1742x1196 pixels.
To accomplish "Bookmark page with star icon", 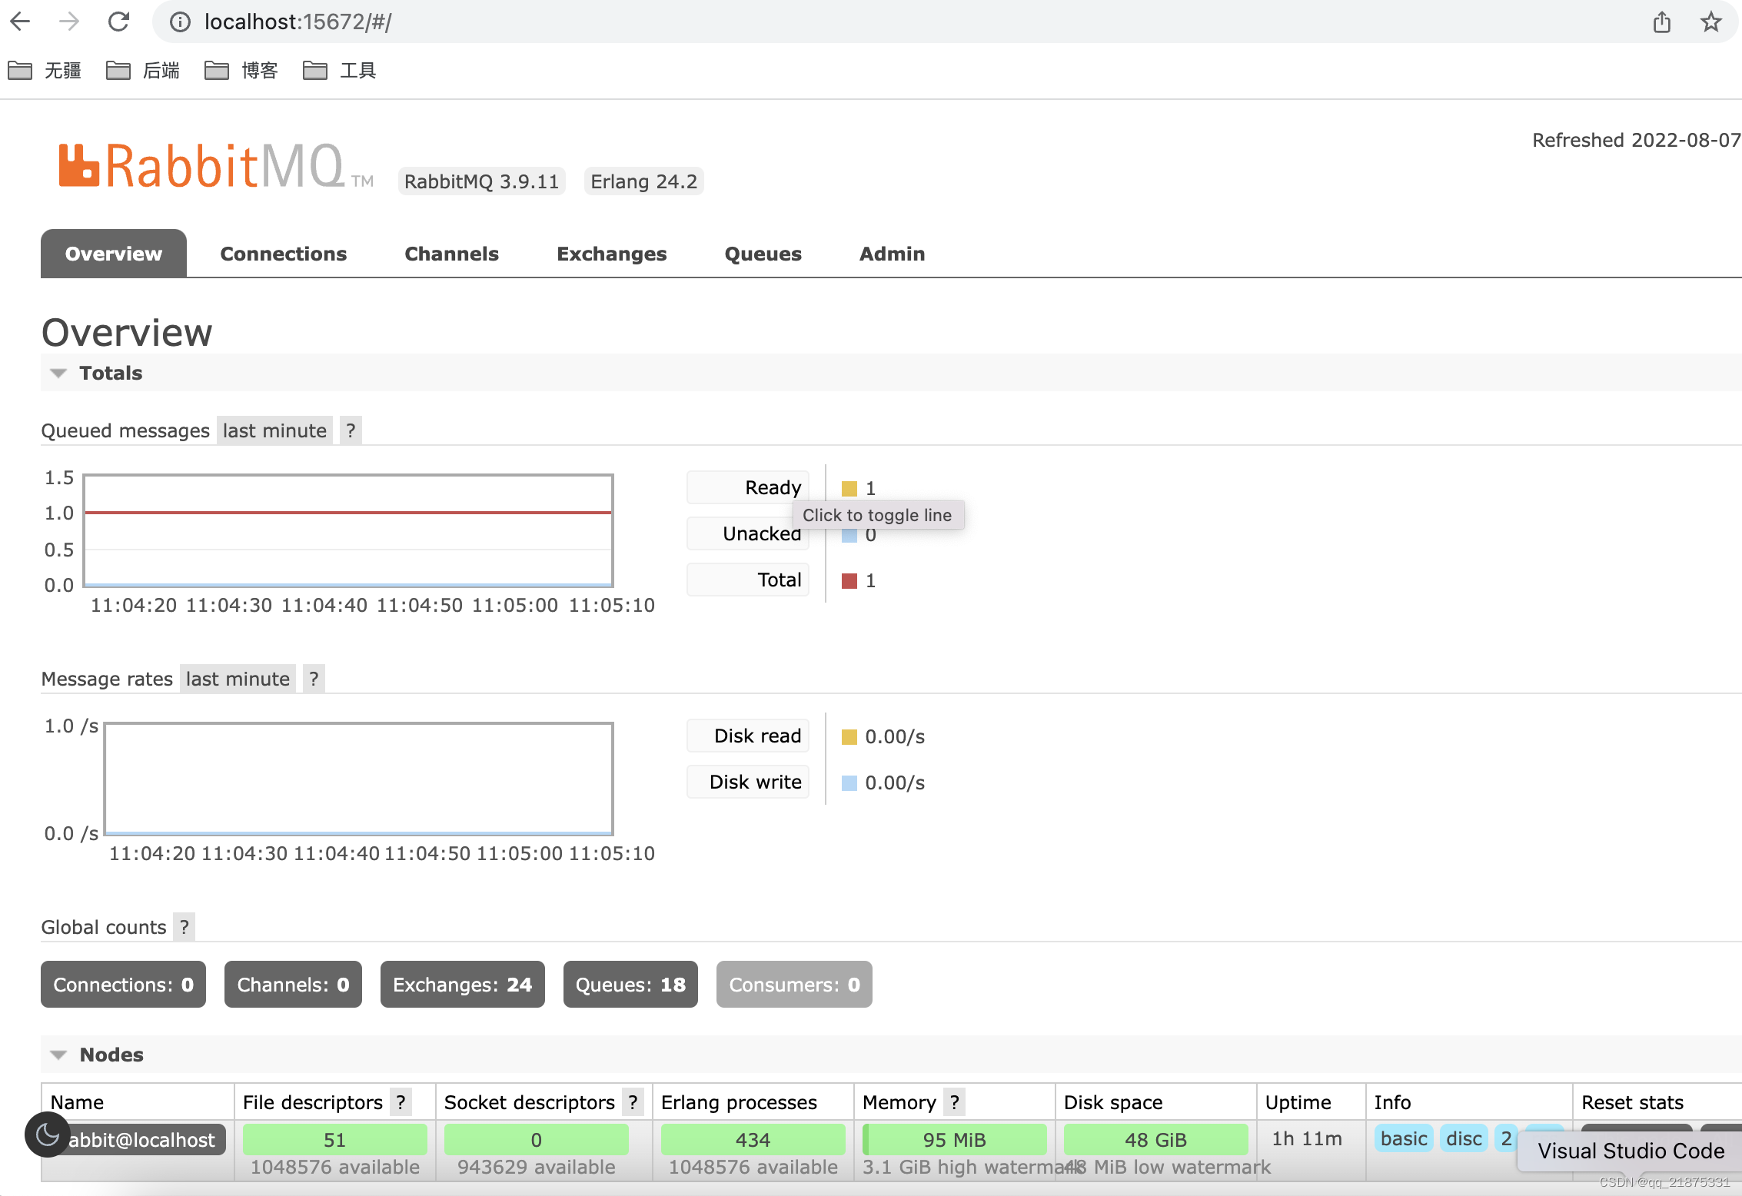I will [1710, 22].
